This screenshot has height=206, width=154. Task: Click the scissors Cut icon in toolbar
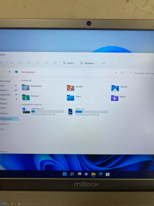click(12, 62)
